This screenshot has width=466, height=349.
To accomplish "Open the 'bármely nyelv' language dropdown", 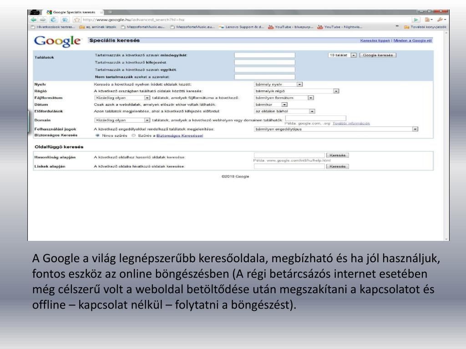I will pos(278,85).
